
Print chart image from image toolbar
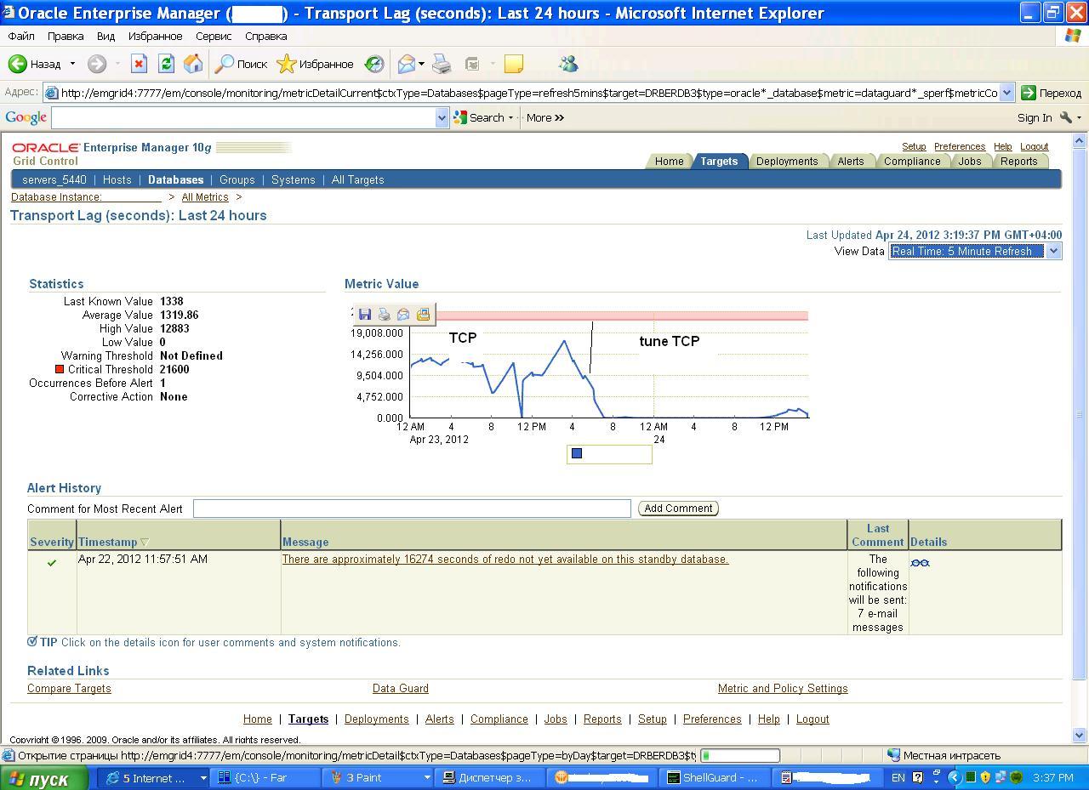pyautogui.click(x=385, y=315)
